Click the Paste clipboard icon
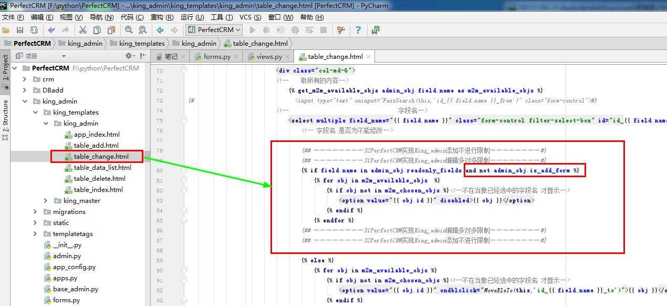The height and width of the screenshot is (306, 667). (x=110, y=30)
